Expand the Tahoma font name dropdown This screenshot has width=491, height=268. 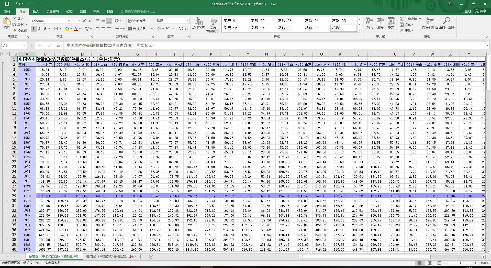tap(69, 21)
